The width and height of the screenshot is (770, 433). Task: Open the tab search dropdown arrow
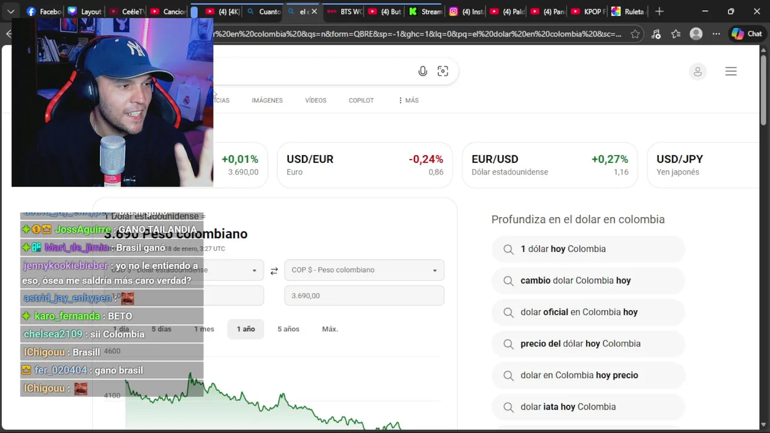(11, 11)
